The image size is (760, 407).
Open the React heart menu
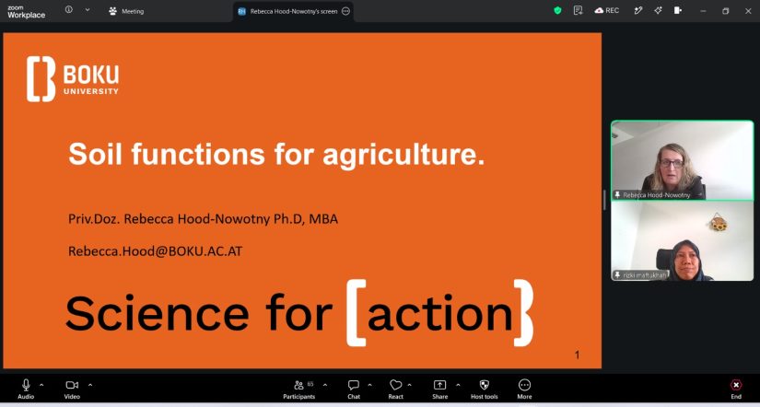(395, 390)
